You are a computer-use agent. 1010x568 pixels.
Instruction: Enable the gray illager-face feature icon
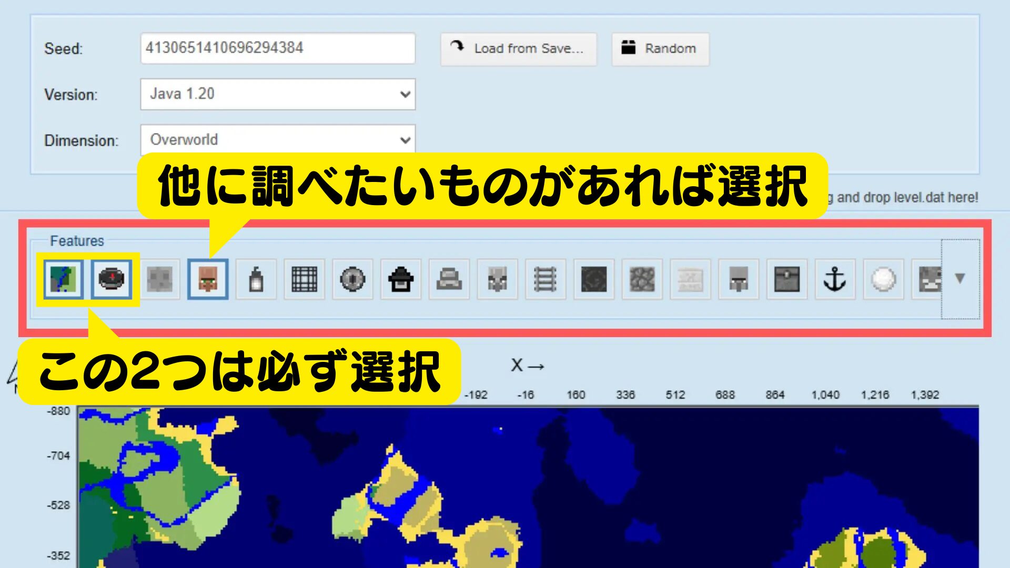[739, 279]
